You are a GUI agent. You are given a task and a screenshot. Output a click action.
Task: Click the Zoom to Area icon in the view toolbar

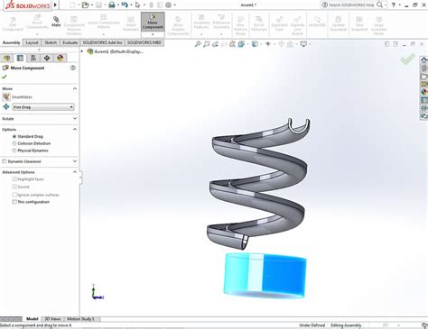[x=206, y=44]
